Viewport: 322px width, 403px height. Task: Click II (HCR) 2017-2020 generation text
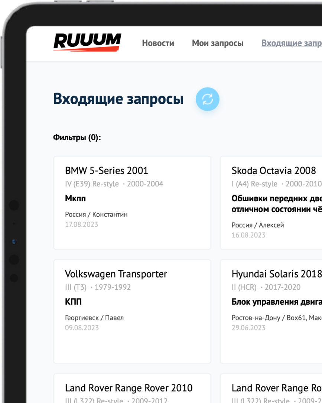266,287
